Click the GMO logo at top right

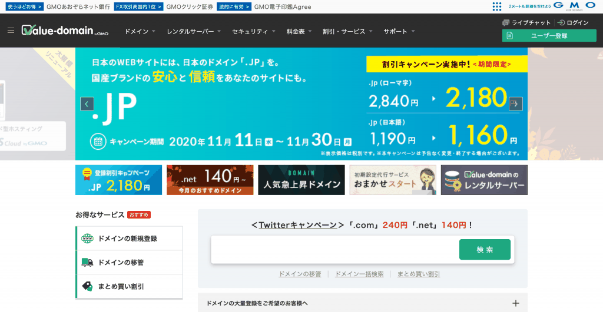tap(575, 6)
